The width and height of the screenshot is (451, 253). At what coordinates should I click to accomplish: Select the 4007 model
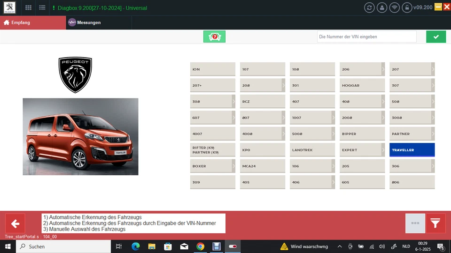(212, 134)
